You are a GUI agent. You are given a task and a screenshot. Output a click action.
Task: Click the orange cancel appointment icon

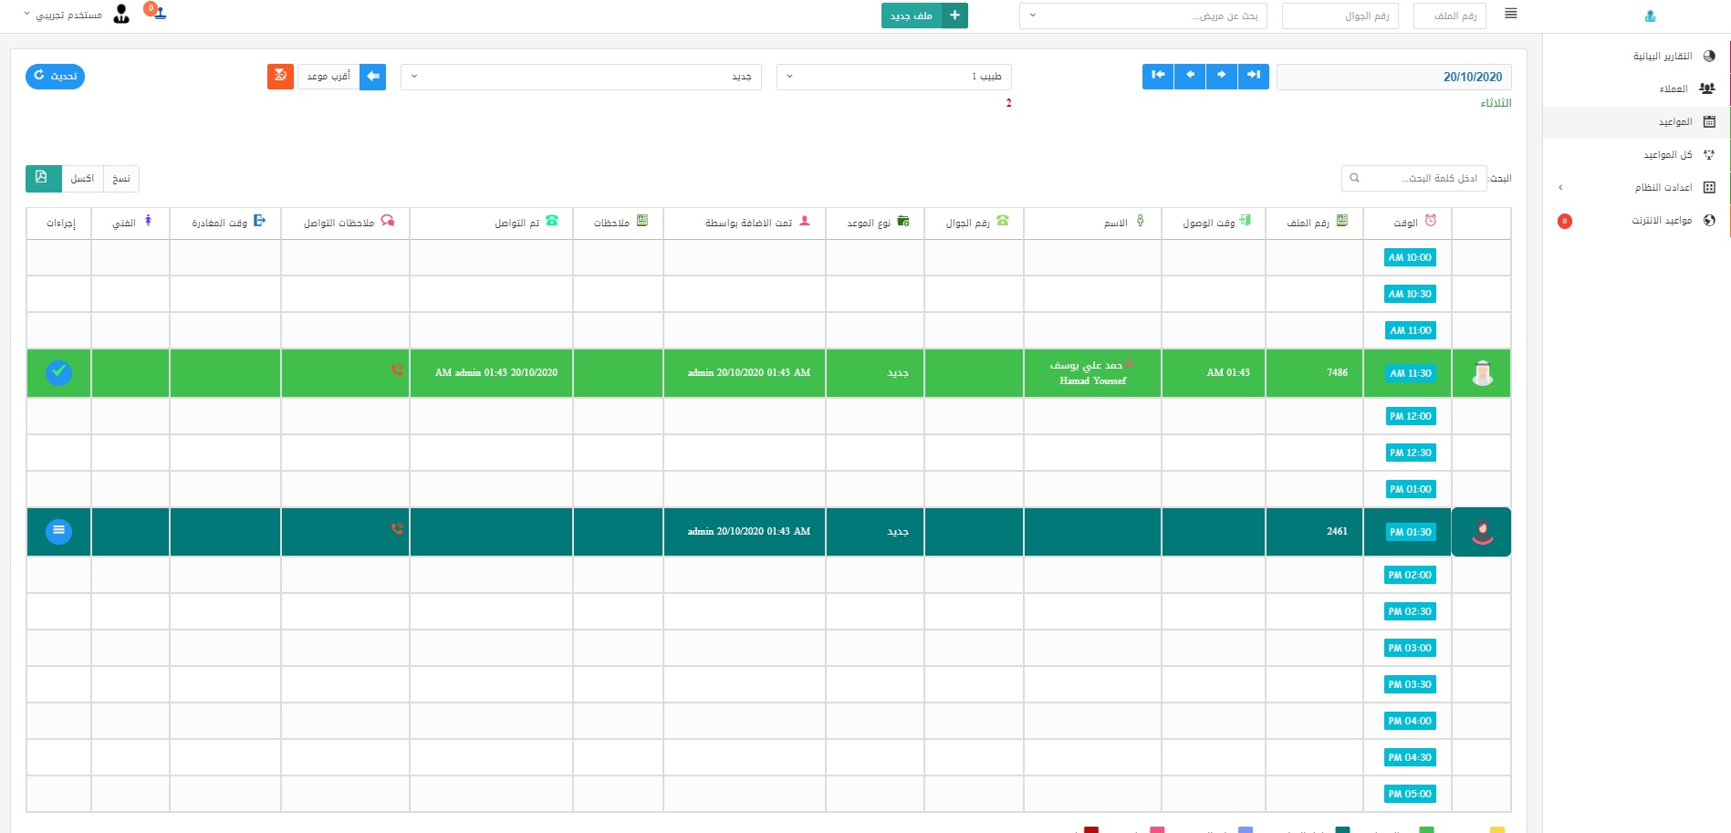(x=280, y=77)
